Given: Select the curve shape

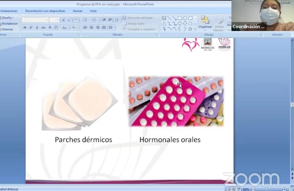Looking at the screenshot, I should click(x=174, y=29).
